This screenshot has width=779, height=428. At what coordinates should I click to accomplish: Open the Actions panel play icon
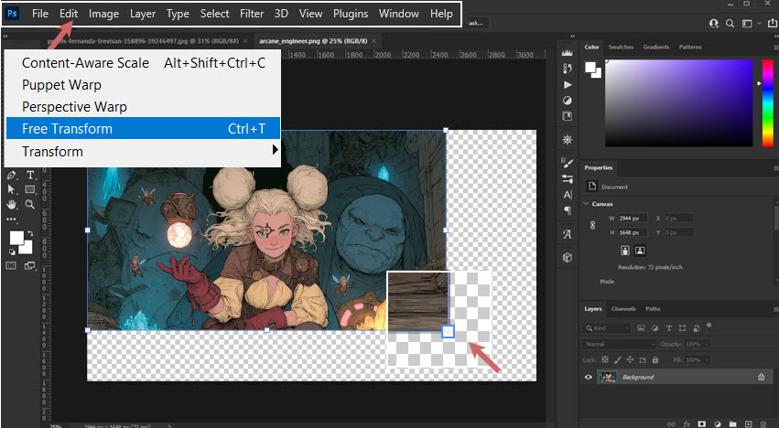(x=568, y=85)
